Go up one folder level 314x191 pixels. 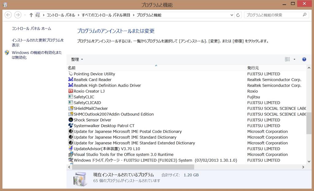pyautogui.click(x=31, y=15)
